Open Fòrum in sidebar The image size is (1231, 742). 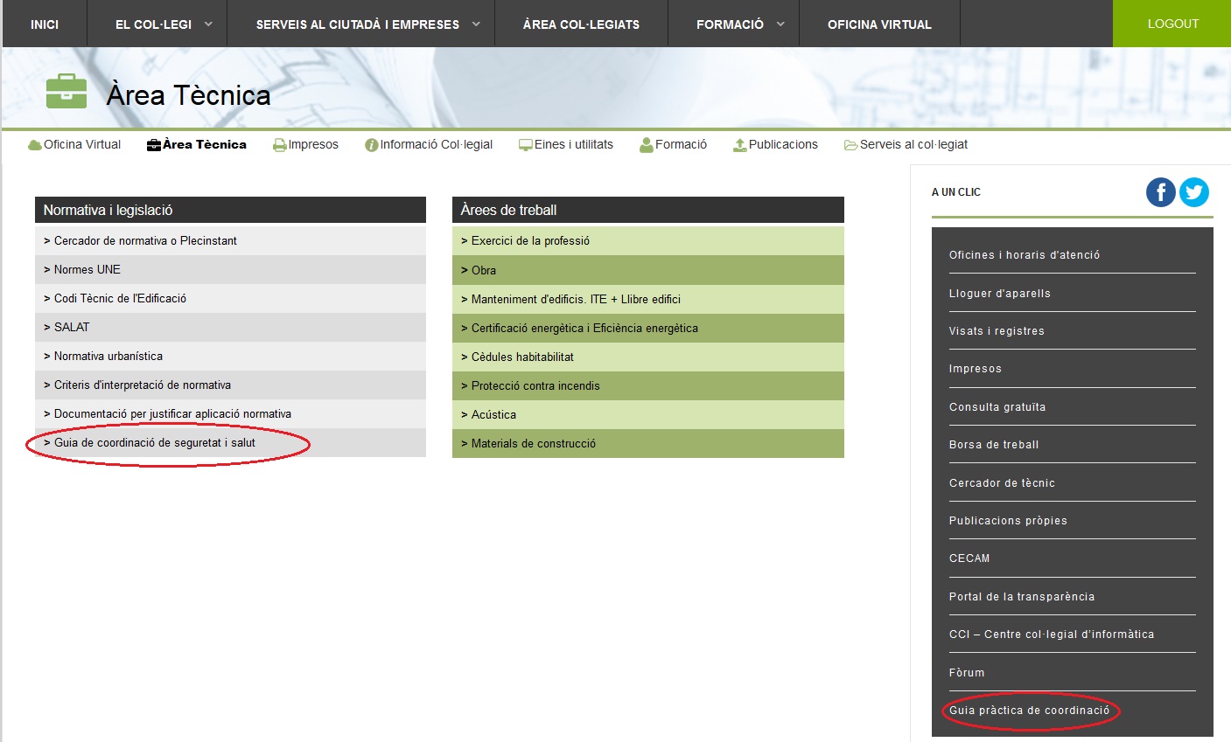[x=967, y=673]
